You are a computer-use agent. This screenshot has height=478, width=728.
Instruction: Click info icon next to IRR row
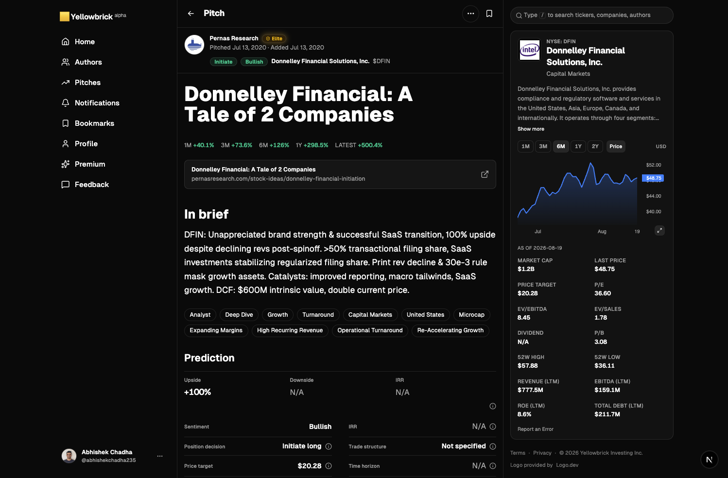(493, 427)
